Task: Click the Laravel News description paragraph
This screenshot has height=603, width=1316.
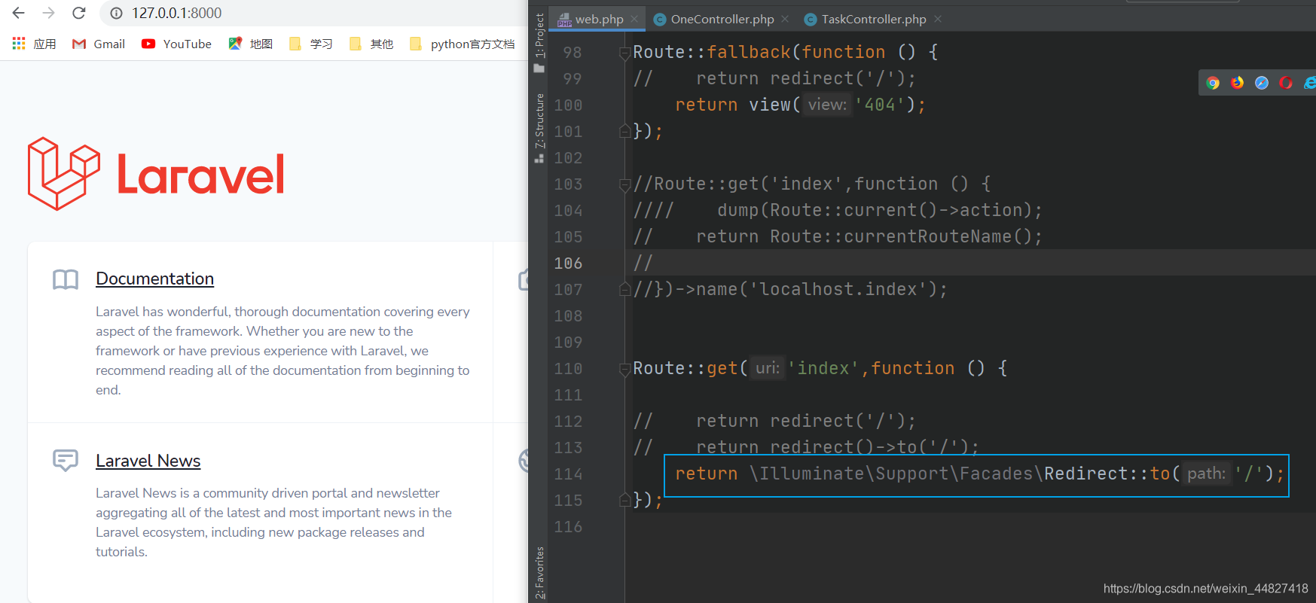Action: coord(273,522)
